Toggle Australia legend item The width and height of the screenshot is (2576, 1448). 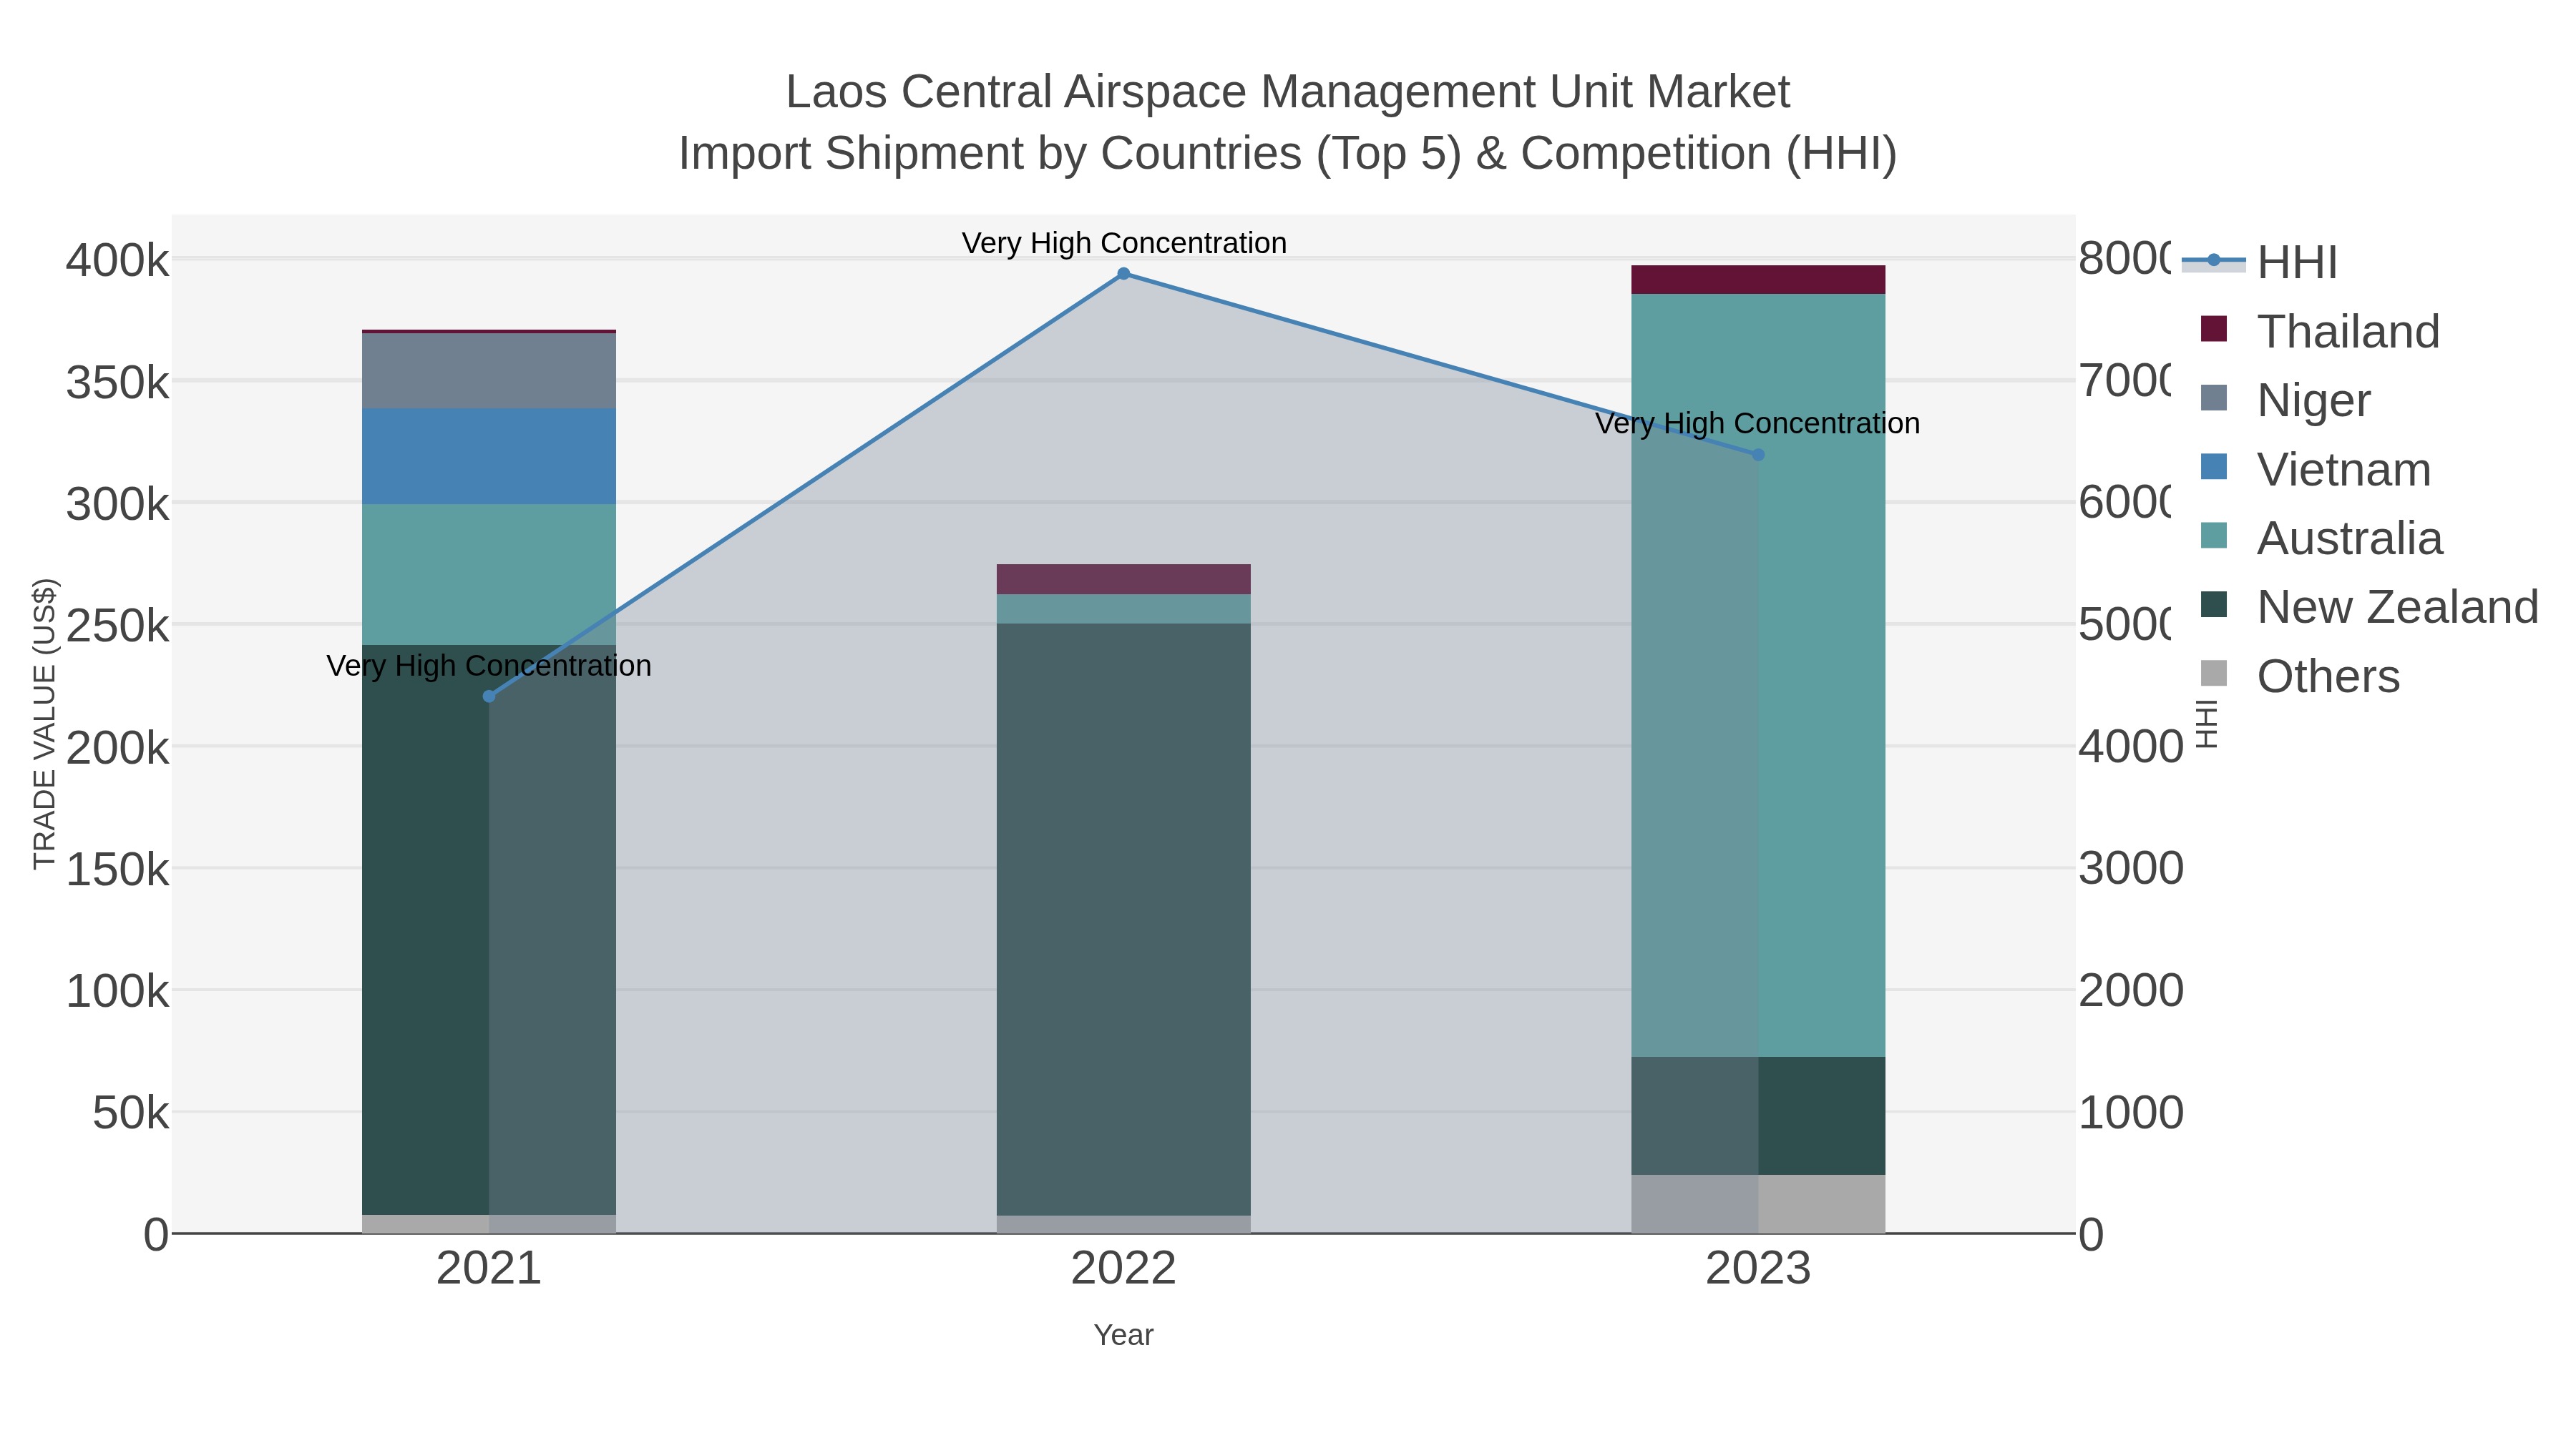click(x=2322, y=538)
